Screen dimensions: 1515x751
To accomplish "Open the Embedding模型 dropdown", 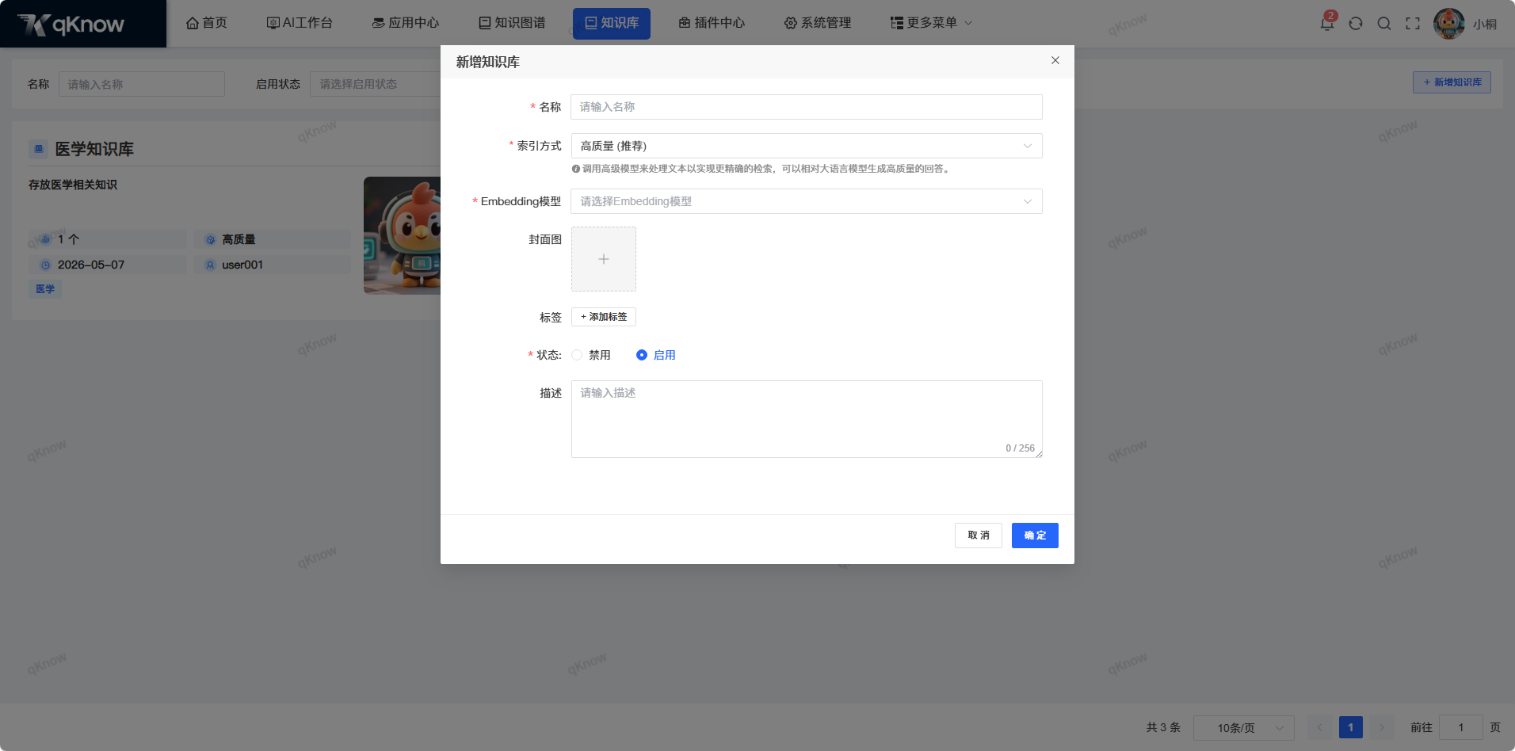I will click(x=807, y=201).
